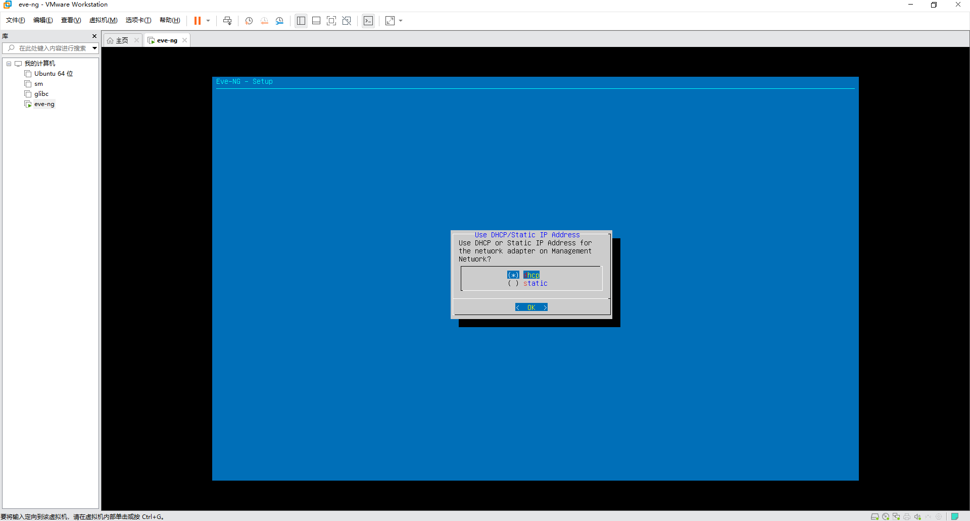Click the CD/DVD drive status icon

pyautogui.click(x=886, y=516)
